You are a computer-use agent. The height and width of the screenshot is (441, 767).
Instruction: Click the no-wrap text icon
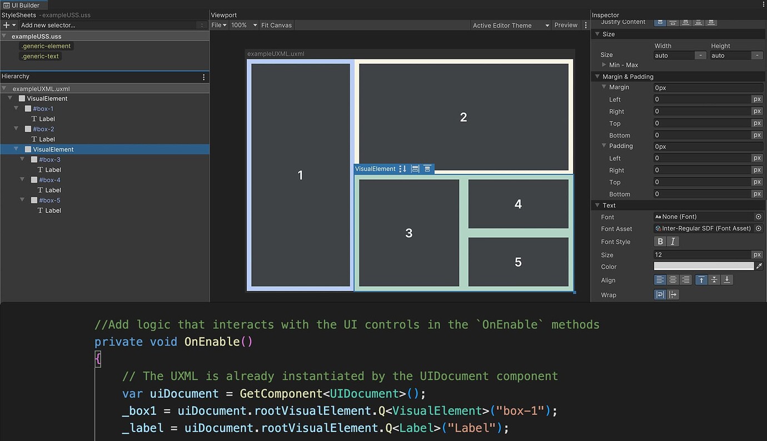(x=673, y=294)
